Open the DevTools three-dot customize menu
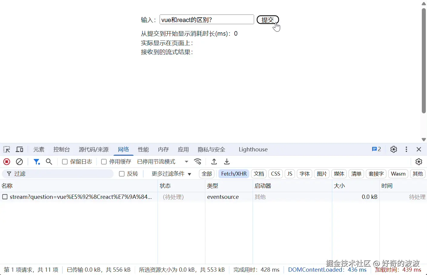 point(406,149)
